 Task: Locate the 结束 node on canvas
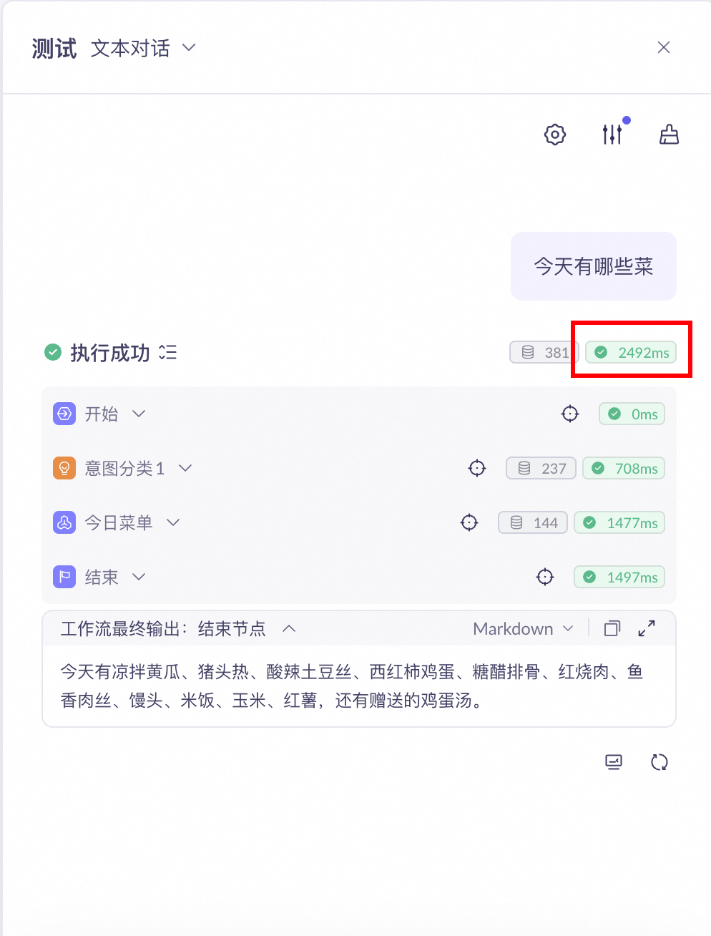point(545,577)
